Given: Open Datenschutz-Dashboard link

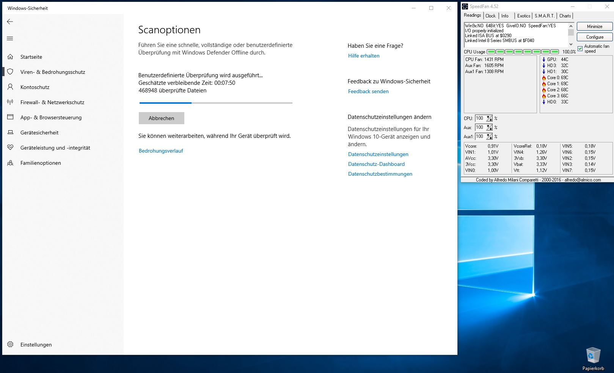Looking at the screenshot, I should click(376, 164).
